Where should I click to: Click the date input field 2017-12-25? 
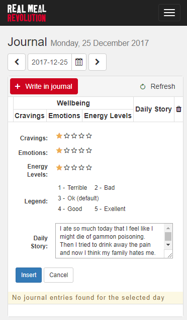(x=50, y=62)
